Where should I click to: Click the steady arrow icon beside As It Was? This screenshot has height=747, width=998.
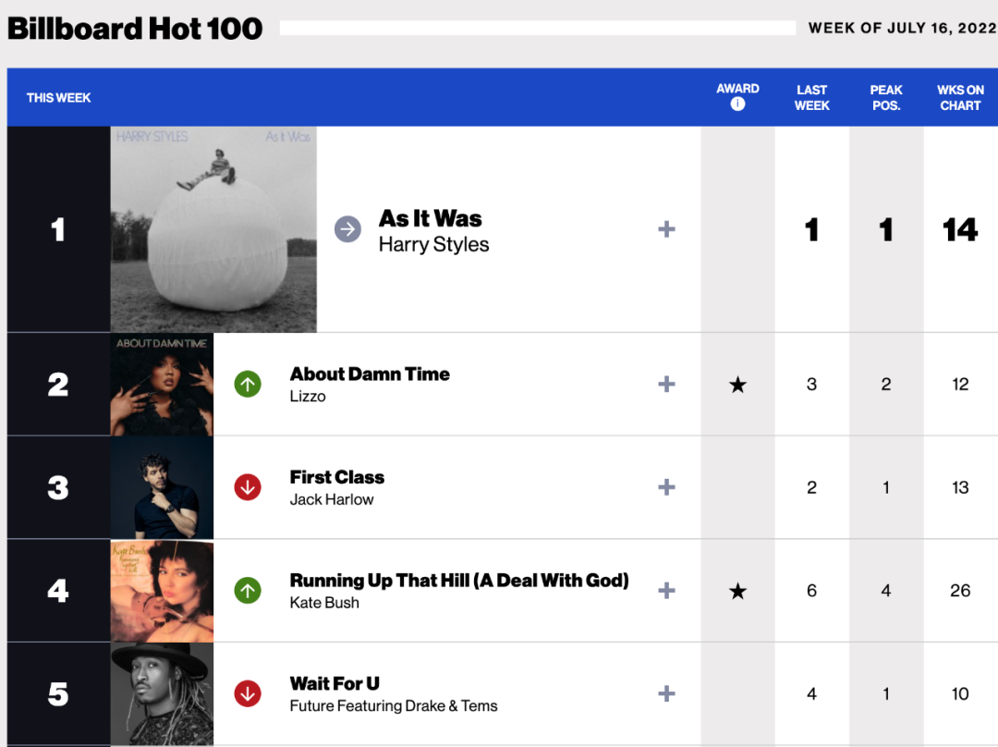tap(347, 229)
